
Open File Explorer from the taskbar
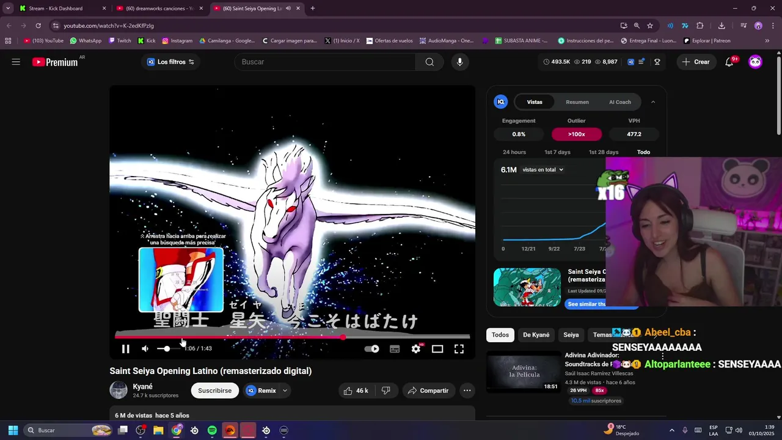[x=158, y=430]
